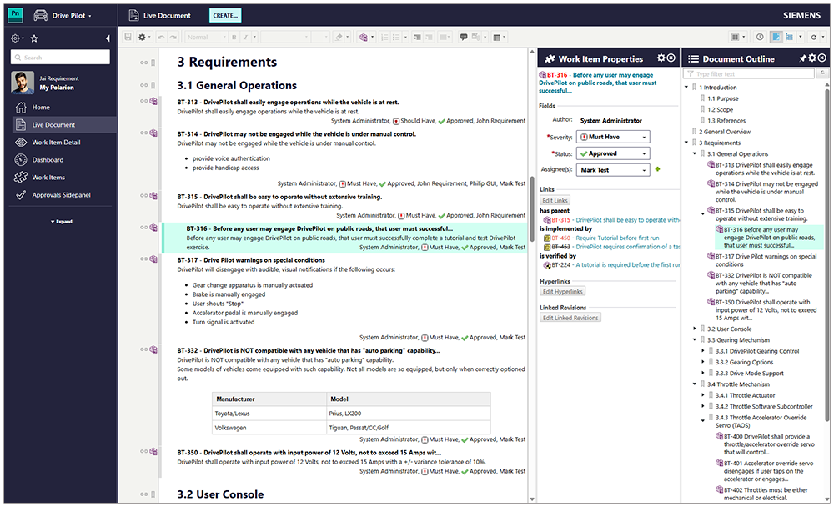Insert a numbered list
Viewport: 834px width, 507px height.
click(x=384, y=37)
